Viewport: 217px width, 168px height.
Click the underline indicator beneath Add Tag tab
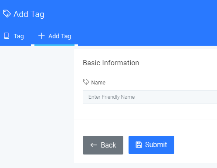click(x=54, y=45)
